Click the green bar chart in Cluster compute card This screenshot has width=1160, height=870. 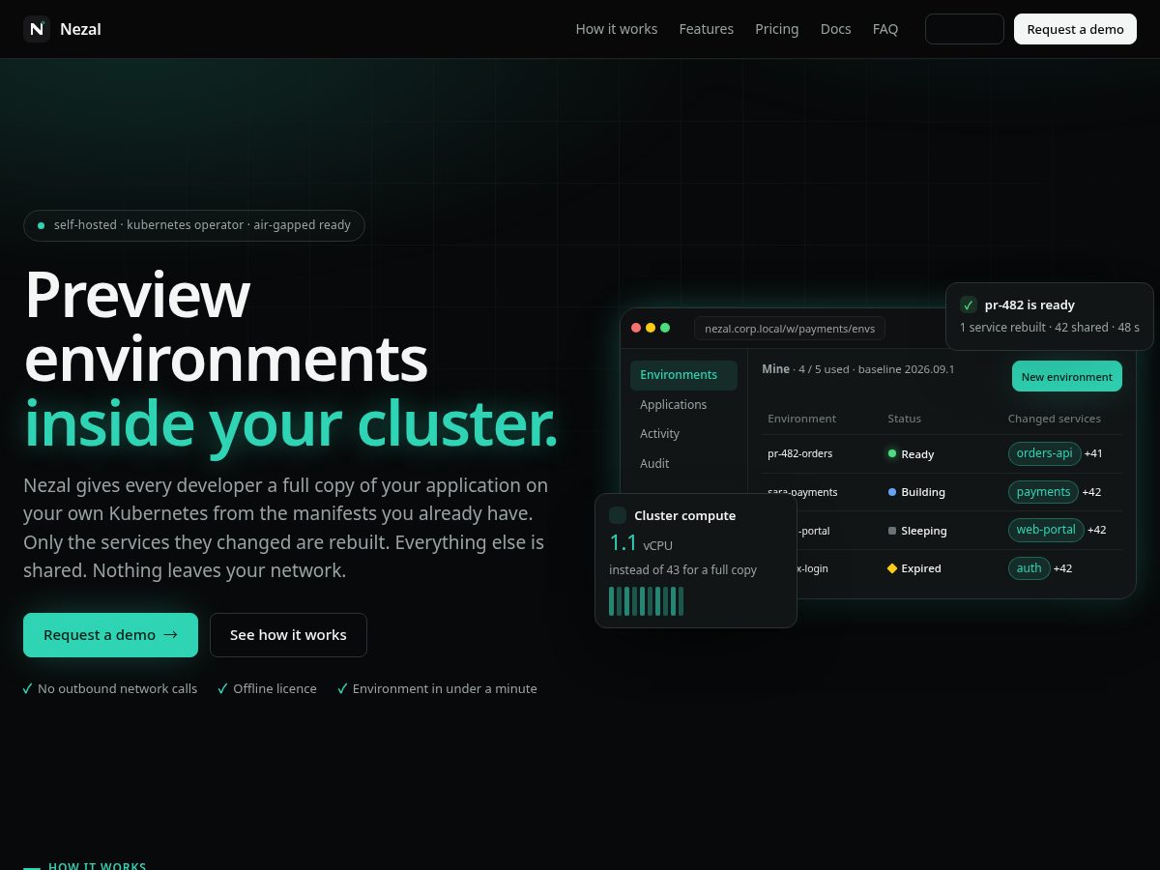tap(646, 600)
